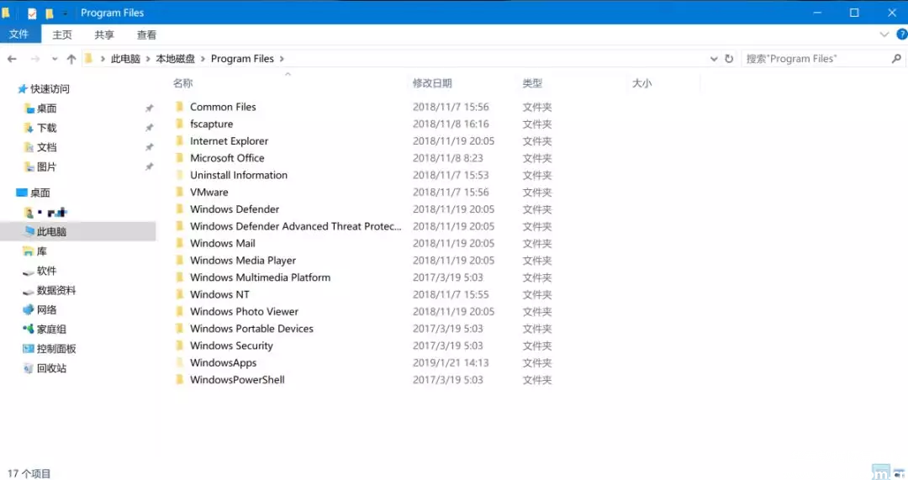Open the recent locations dropdown arrow
The image size is (908, 480).
(55, 59)
